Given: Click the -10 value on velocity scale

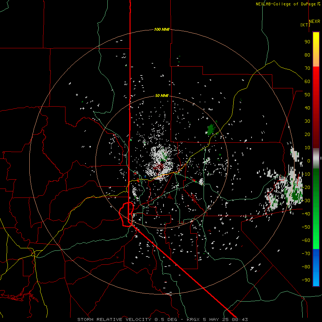Looking at the screenshot, I should [x=306, y=174].
